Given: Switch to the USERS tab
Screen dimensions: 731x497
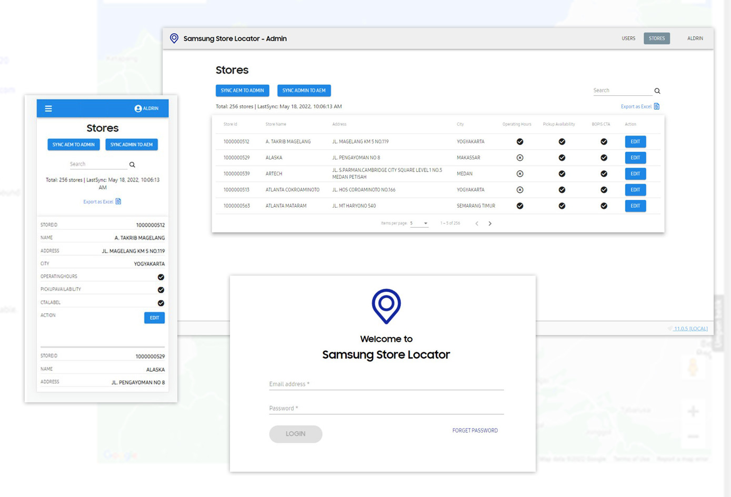Looking at the screenshot, I should point(628,38).
